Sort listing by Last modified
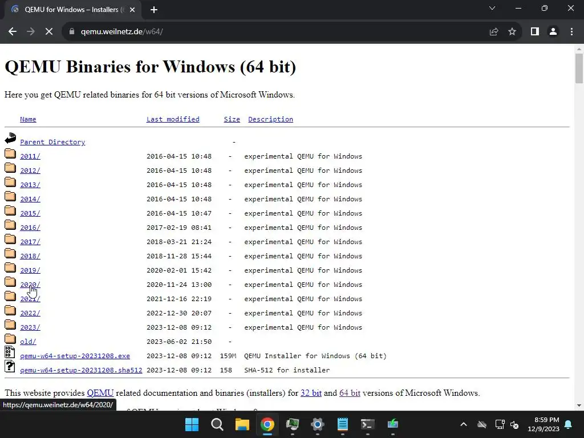 tap(173, 119)
